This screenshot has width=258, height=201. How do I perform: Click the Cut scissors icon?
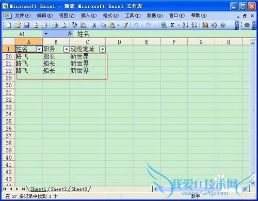tap(94, 25)
